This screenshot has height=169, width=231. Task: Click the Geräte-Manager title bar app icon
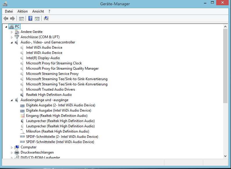tap(5, 4)
